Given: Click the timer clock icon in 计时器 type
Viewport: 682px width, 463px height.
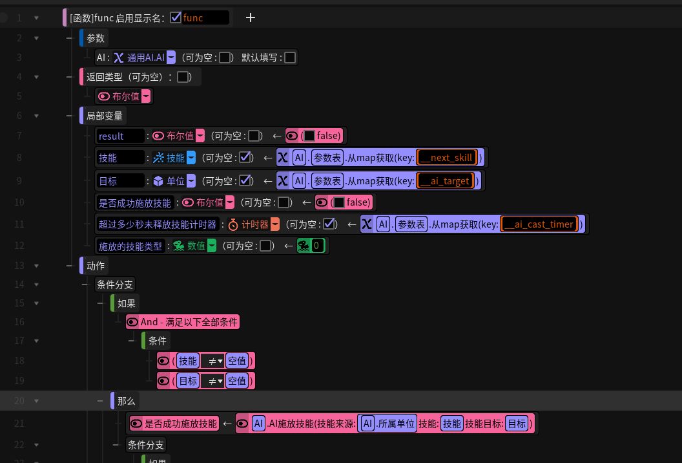Looking at the screenshot, I should point(233,224).
